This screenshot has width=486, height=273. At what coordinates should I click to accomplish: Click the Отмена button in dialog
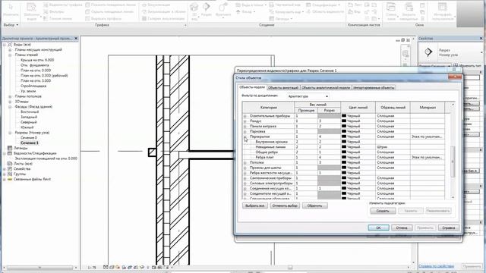click(402, 227)
